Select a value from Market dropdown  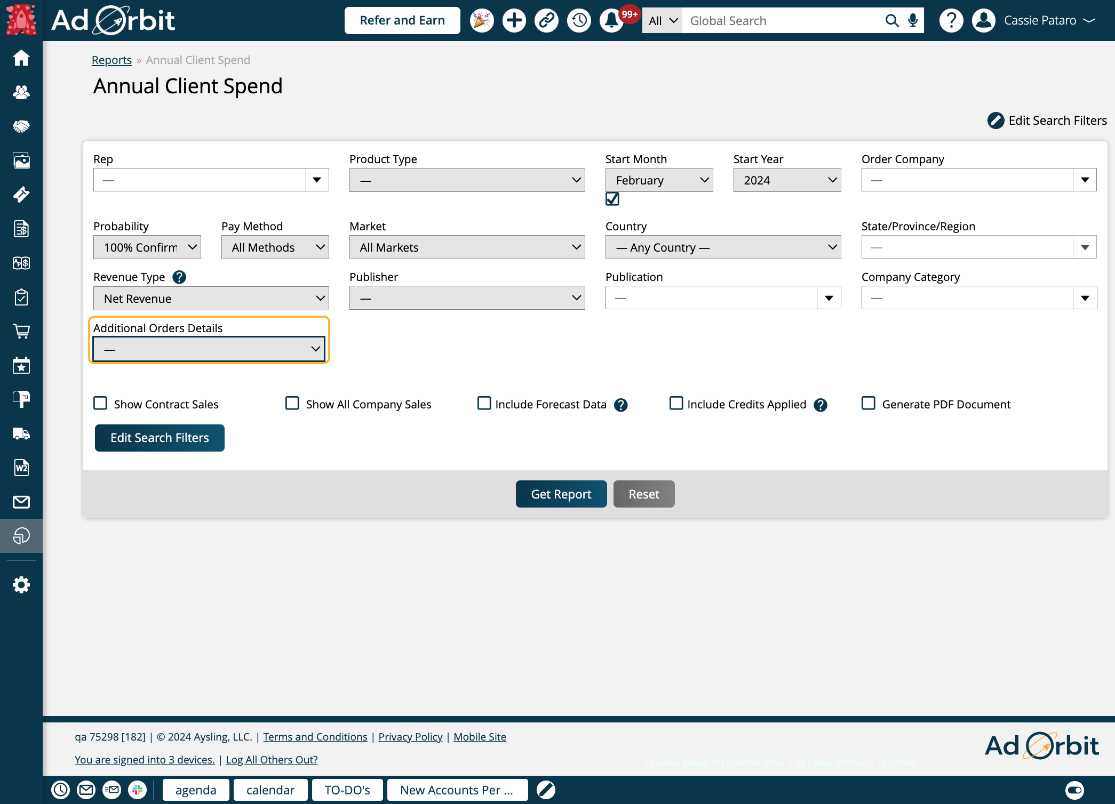[467, 247]
